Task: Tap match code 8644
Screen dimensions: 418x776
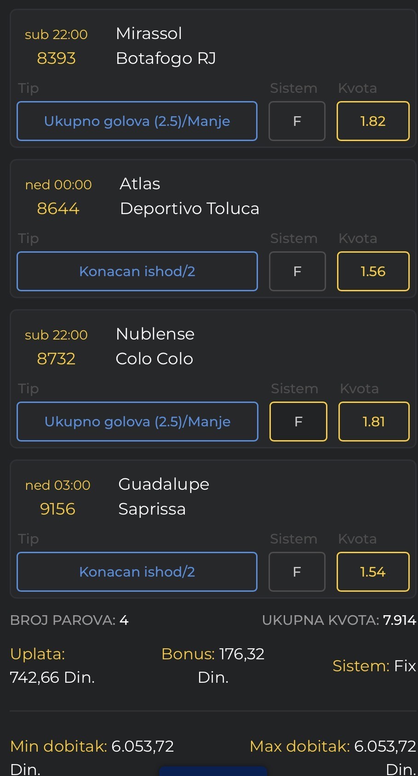Action: pyautogui.click(x=58, y=209)
